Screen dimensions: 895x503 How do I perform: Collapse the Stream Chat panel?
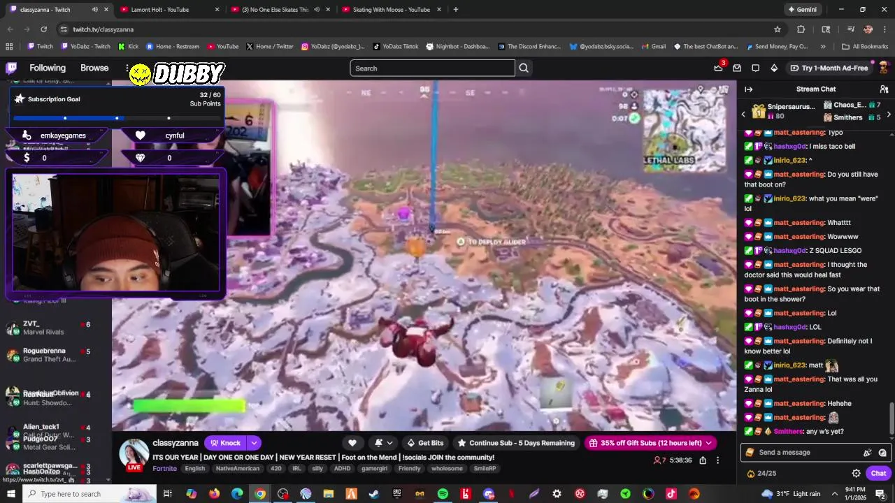tap(748, 89)
